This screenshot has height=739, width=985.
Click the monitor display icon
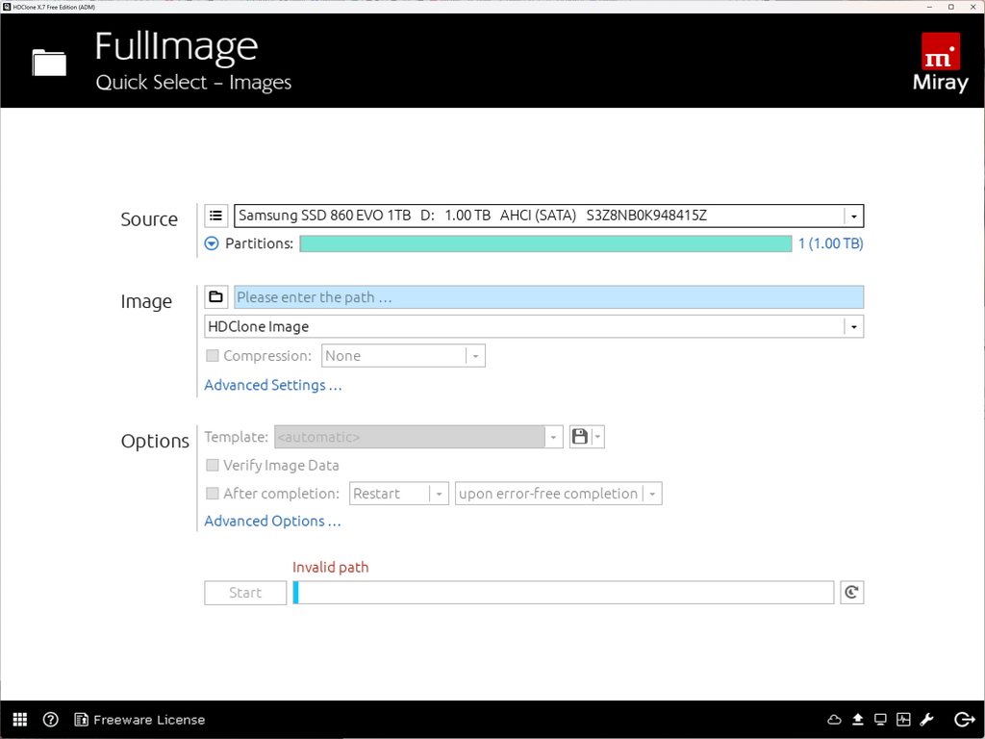[881, 720]
